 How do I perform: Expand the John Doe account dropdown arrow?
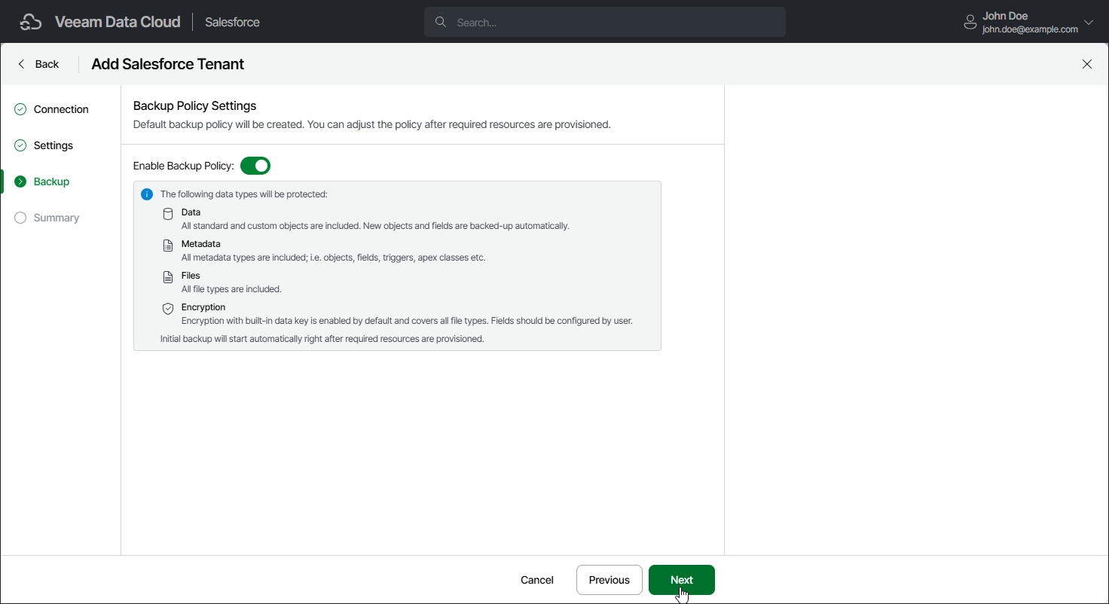[1088, 23]
